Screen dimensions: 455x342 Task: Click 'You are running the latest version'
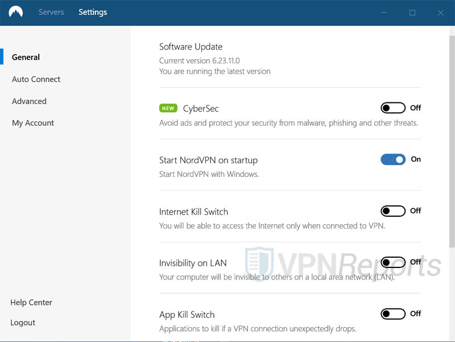click(x=215, y=71)
